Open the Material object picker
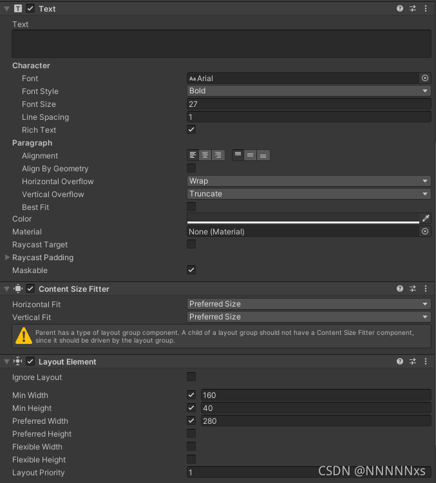This screenshot has height=483, width=436. (x=425, y=231)
